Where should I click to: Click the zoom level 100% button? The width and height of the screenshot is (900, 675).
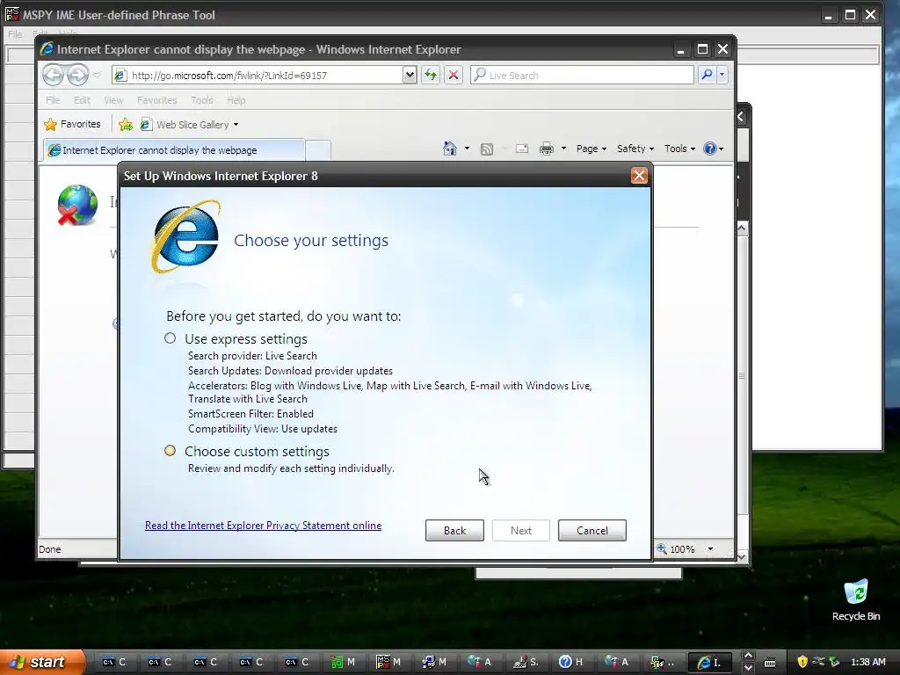(676, 549)
